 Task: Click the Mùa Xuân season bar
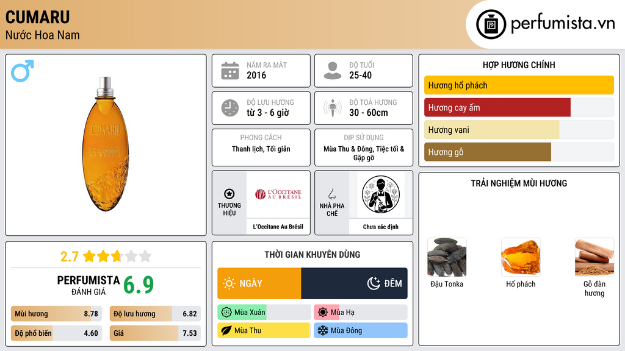coord(264,313)
